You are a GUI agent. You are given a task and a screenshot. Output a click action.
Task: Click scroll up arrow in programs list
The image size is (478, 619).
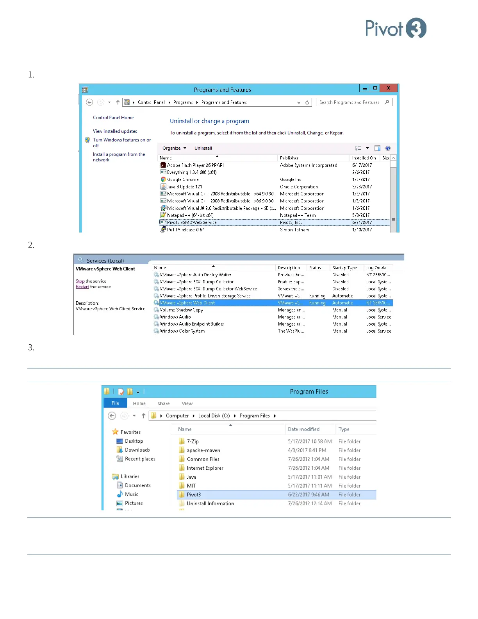tap(393, 158)
